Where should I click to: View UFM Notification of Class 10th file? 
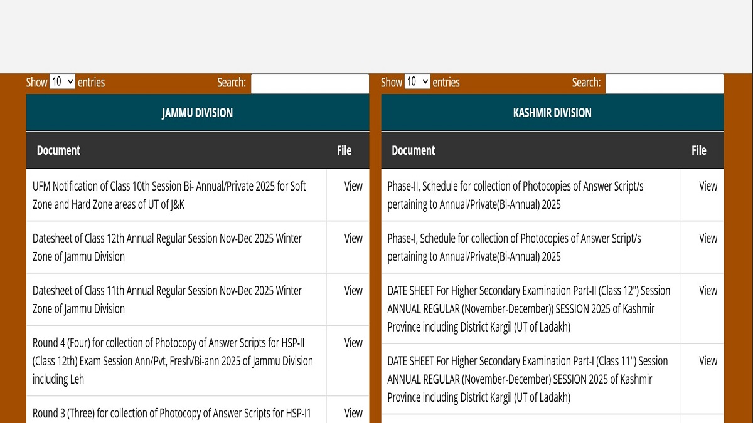[x=353, y=186]
